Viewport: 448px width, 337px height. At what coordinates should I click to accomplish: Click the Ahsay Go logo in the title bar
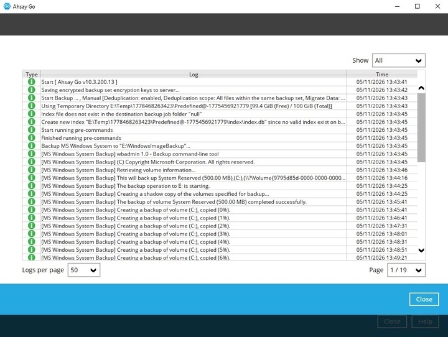[7, 6]
